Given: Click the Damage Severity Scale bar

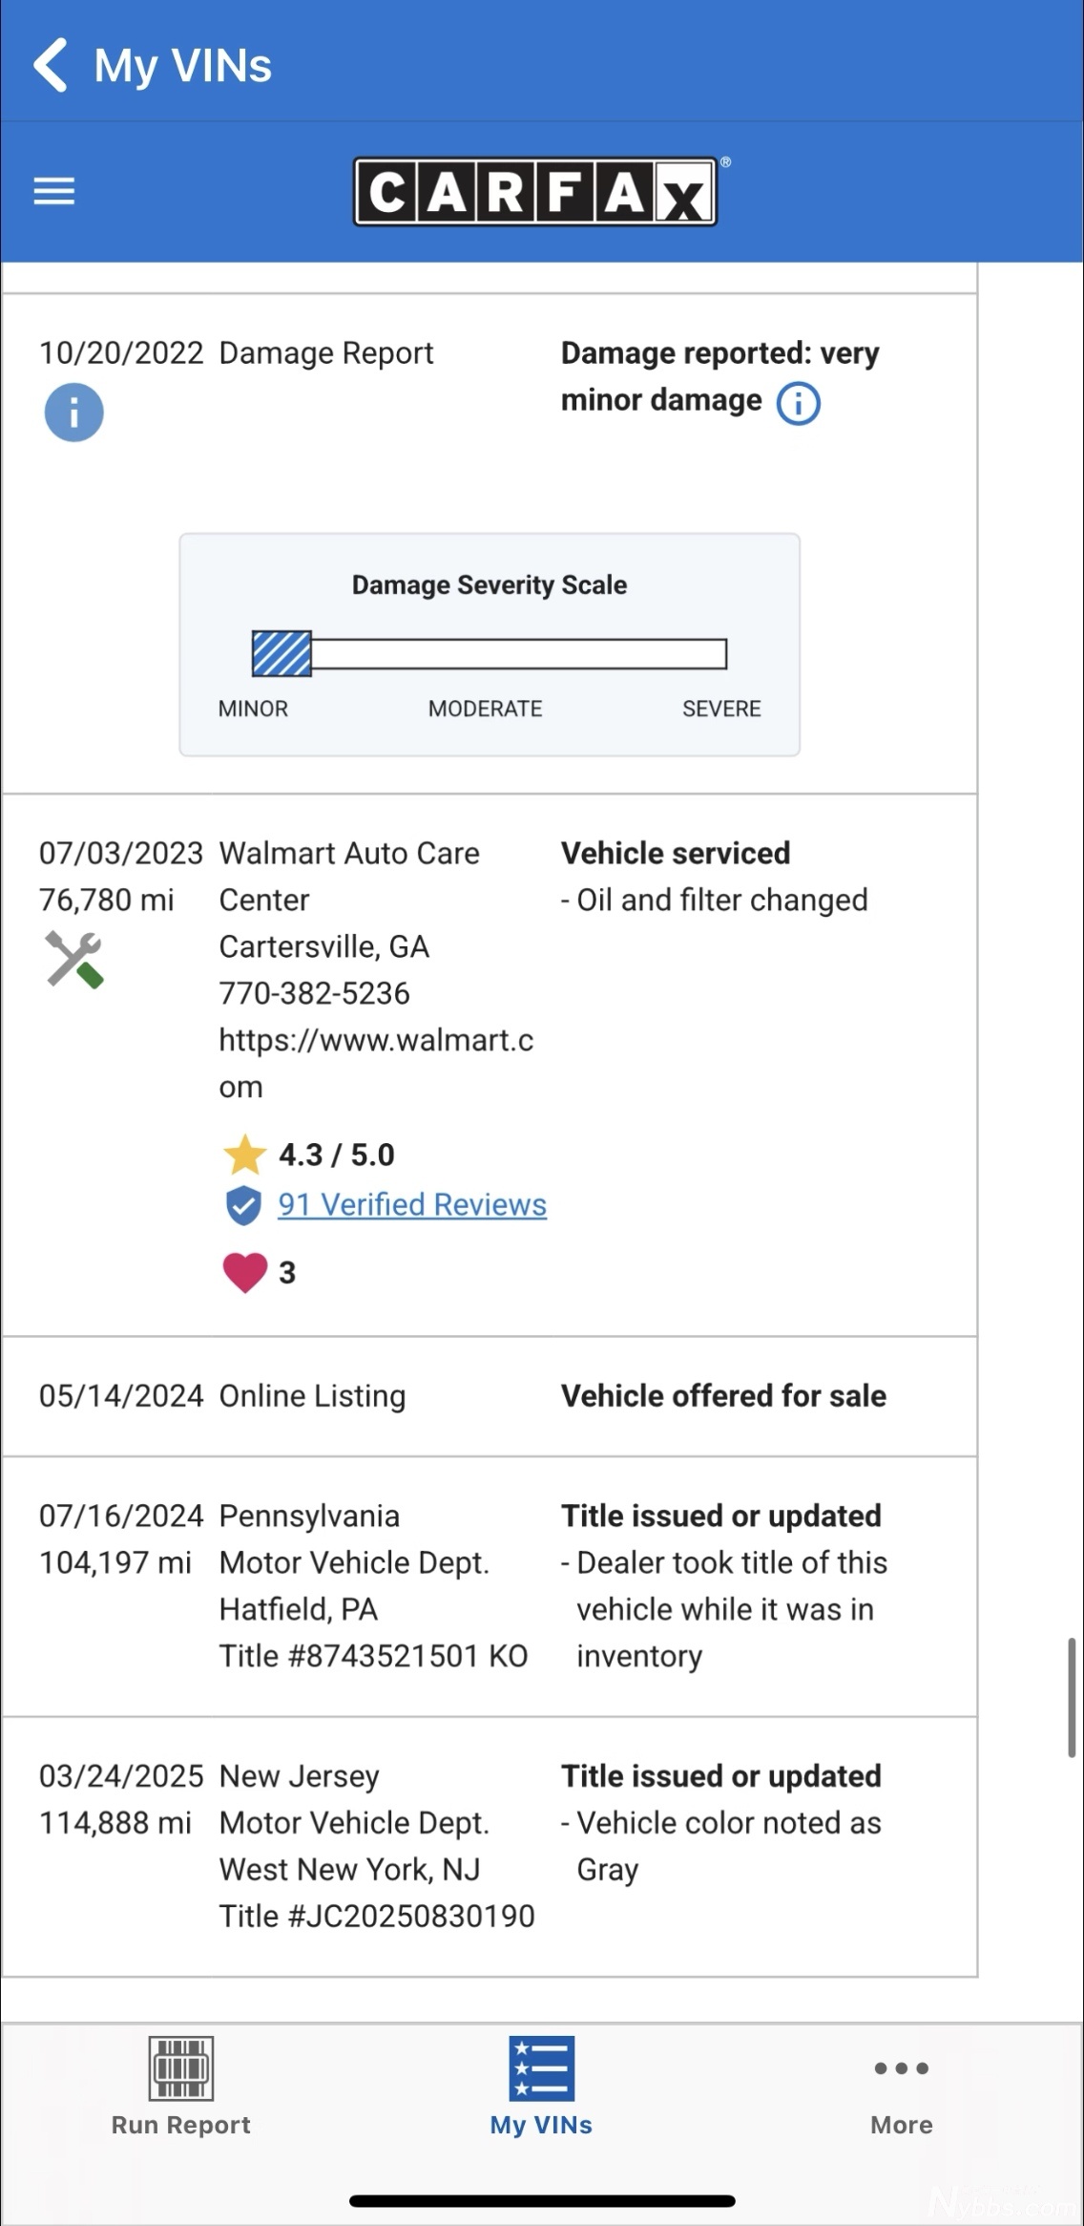Looking at the screenshot, I should coord(489,654).
